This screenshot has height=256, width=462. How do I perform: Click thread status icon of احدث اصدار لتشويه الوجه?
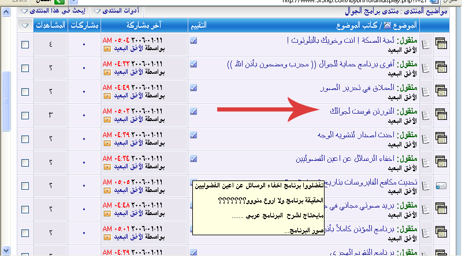click(x=442, y=138)
